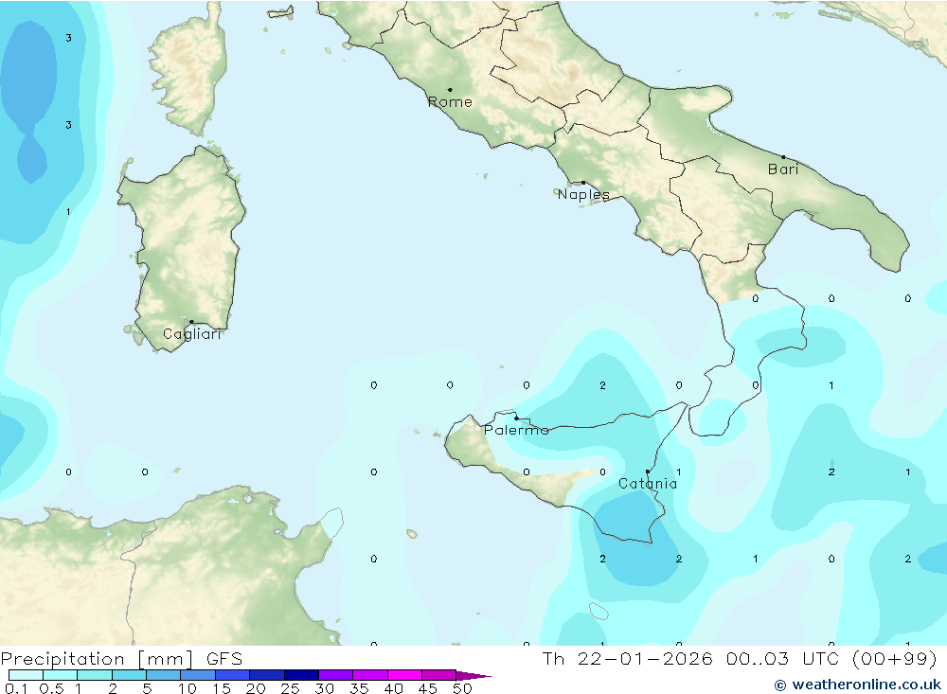The image size is (947, 694).
Task: Click the Bari location dot marker
Action: pos(783,157)
